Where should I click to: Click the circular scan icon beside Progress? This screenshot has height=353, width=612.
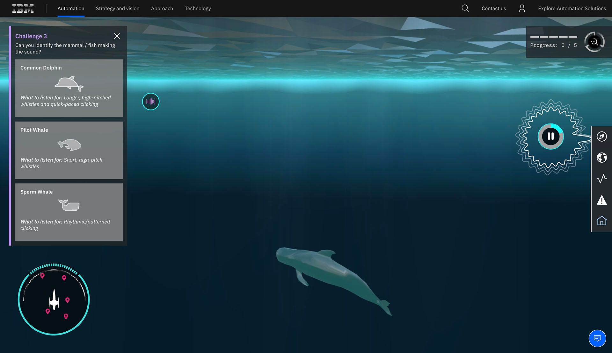pyautogui.click(x=594, y=42)
